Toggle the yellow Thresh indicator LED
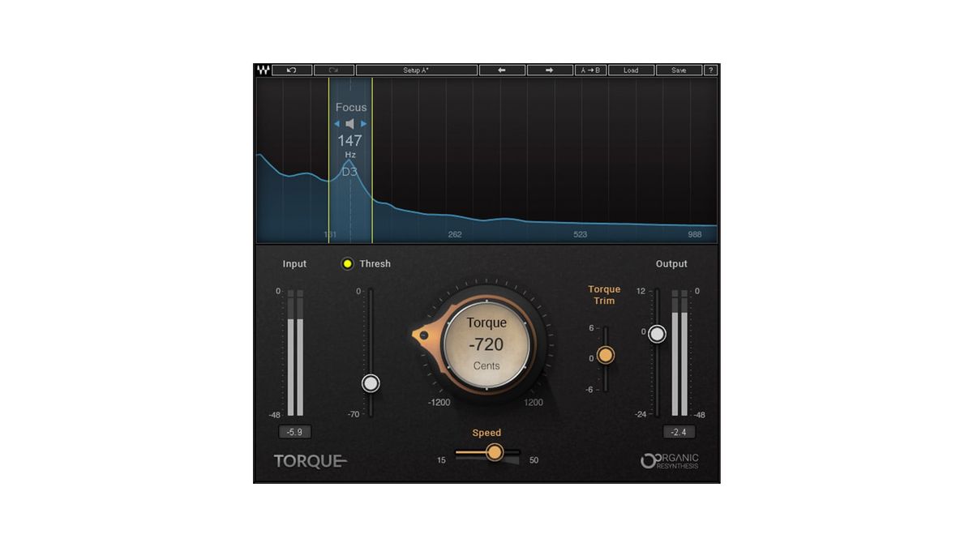Screen dimensions: 973x547 pos(348,263)
